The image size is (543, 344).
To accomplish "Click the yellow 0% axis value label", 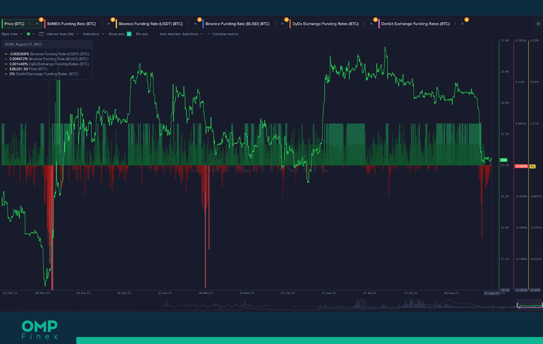I will pos(532,167).
